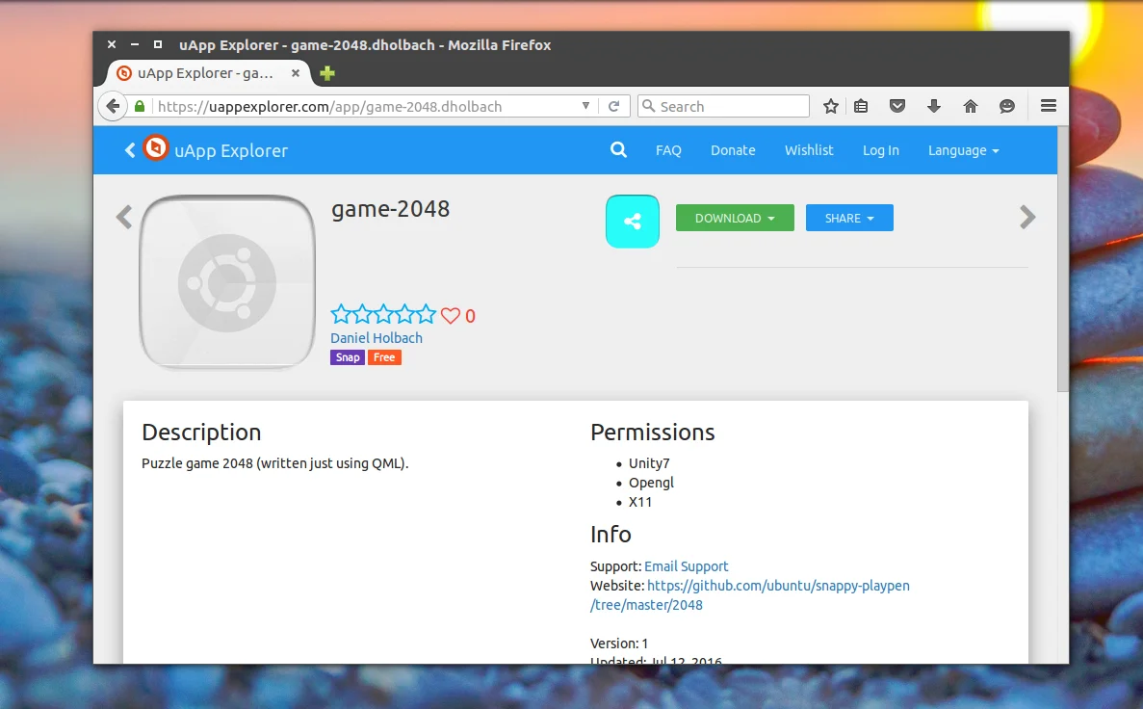Click the Unity7 permission entry
1143x709 pixels.
[x=649, y=463]
